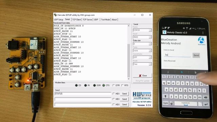
Task: Click Send for the second send line
Action: coord(124,99)
